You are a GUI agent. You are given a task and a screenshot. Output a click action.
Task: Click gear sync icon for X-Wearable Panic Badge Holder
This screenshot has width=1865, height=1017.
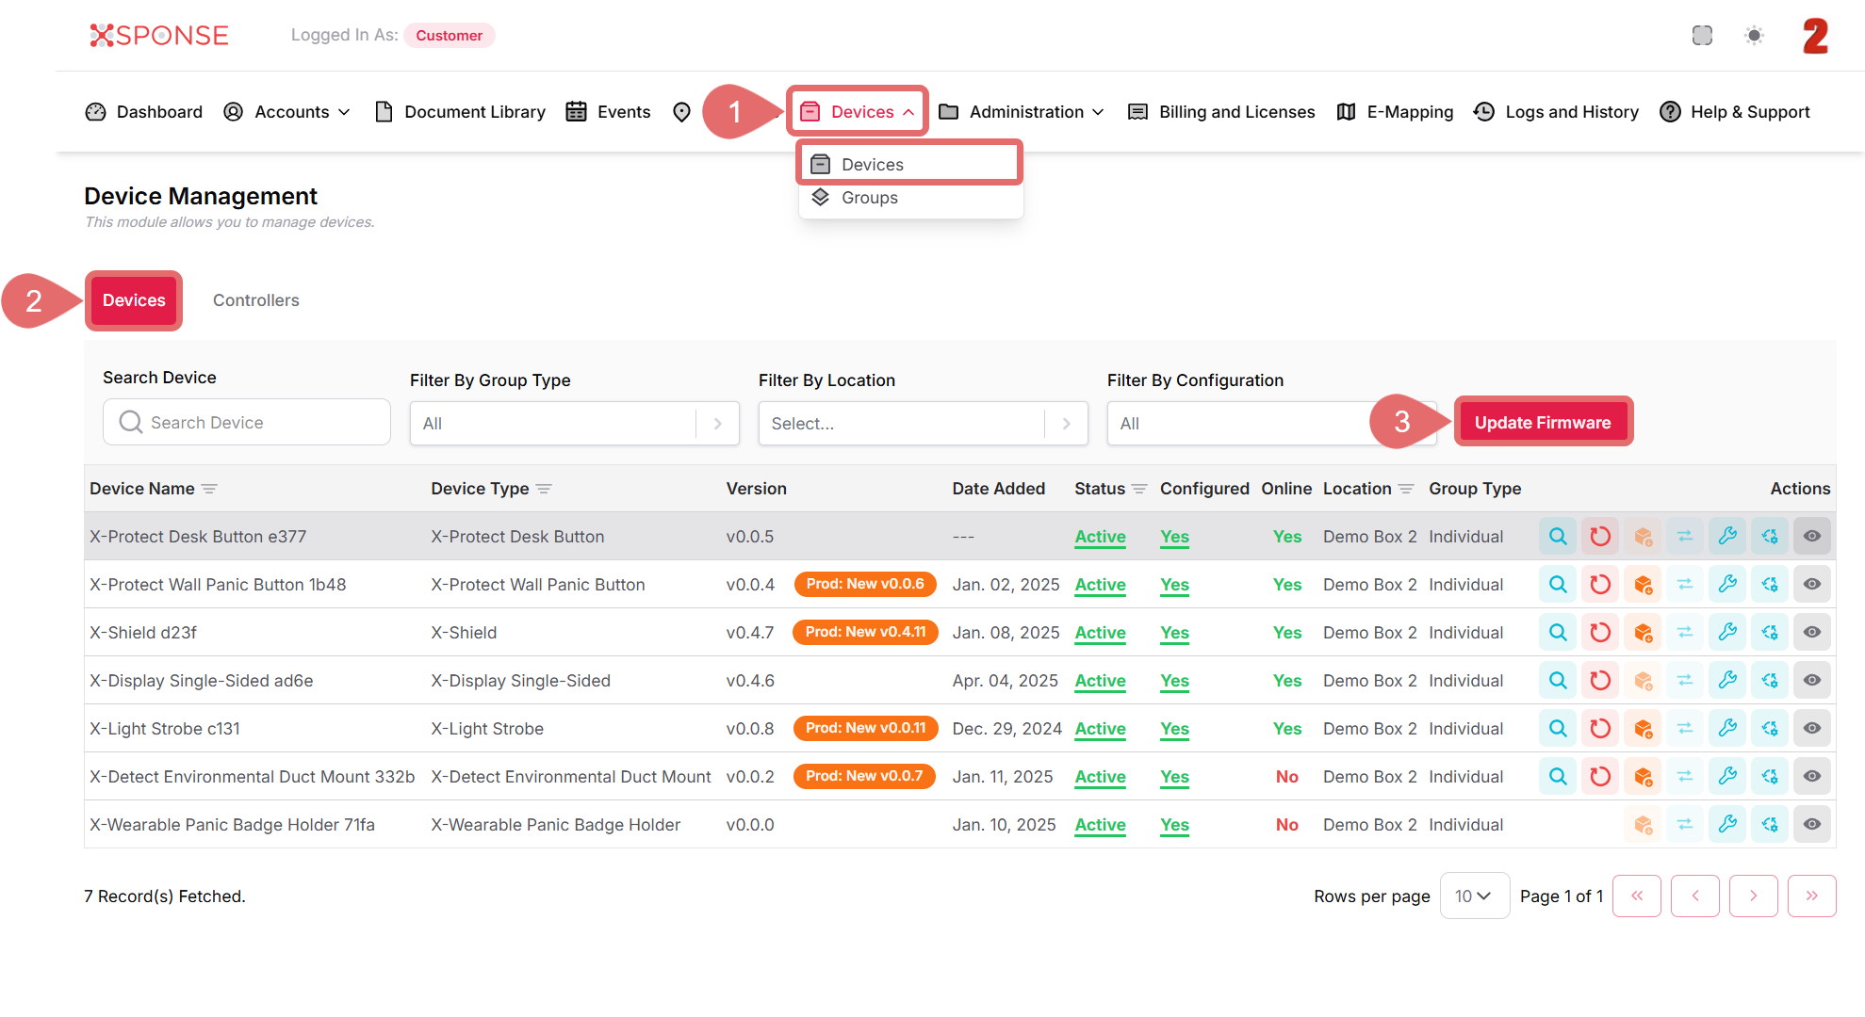(x=1770, y=825)
